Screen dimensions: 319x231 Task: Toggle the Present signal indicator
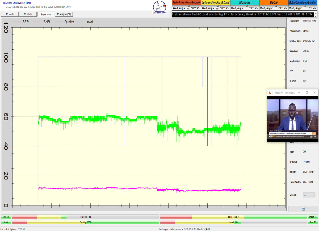tap(6, 217)
